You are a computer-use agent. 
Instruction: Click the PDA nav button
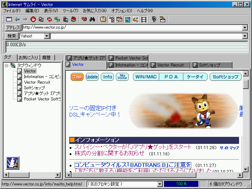171,77
